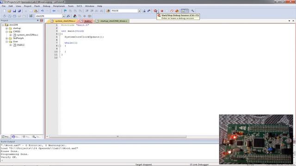The width and height of the screenshot is (296, 166).
Task: Click the Open file folder icon
Action: 9,11
